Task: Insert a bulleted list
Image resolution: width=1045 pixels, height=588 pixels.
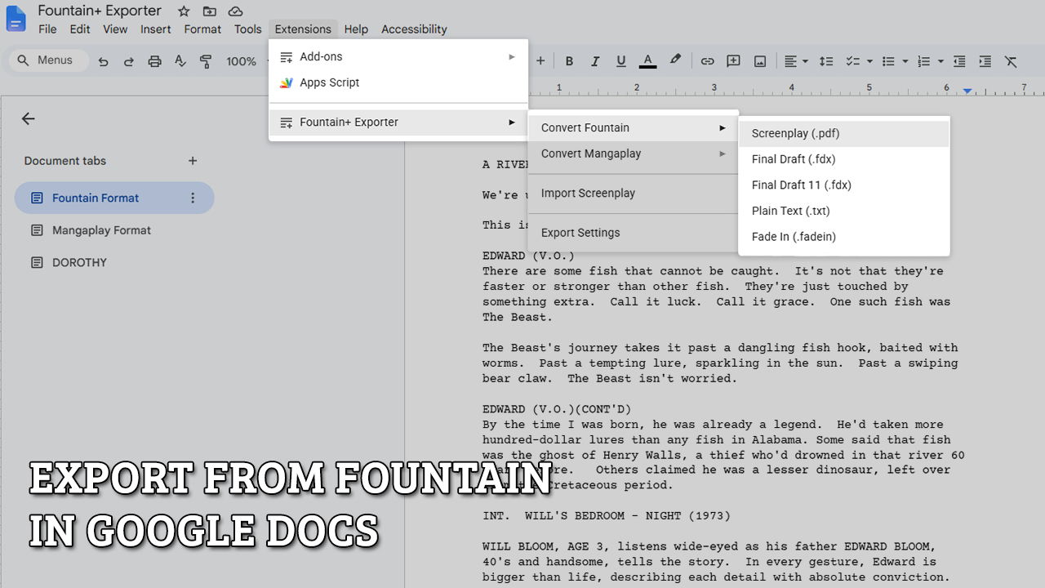Action: [x=889, y=61]
